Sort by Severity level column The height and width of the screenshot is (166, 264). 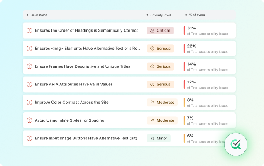point(159,15)
